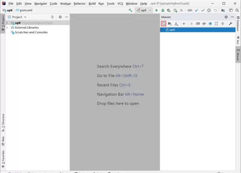Open Maven settings wrench icon
Screen dimensions: 241x173
point(231,24)
